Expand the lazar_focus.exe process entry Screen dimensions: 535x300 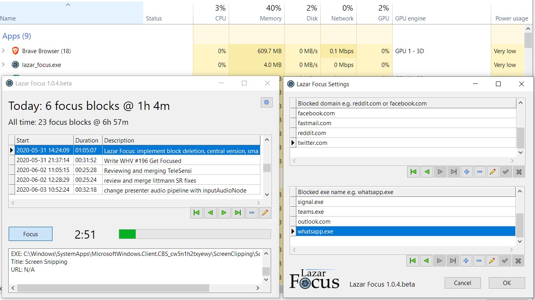pyautogui.click(x=4, y=65)
